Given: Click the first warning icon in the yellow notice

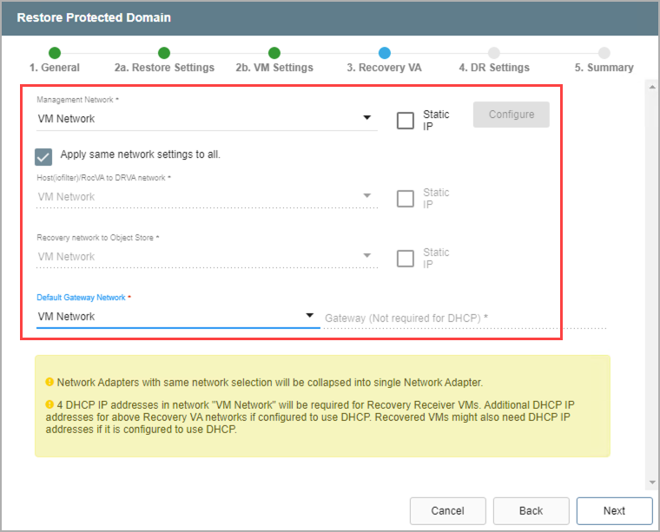Looking at the screenshot, I should (50, 382).
